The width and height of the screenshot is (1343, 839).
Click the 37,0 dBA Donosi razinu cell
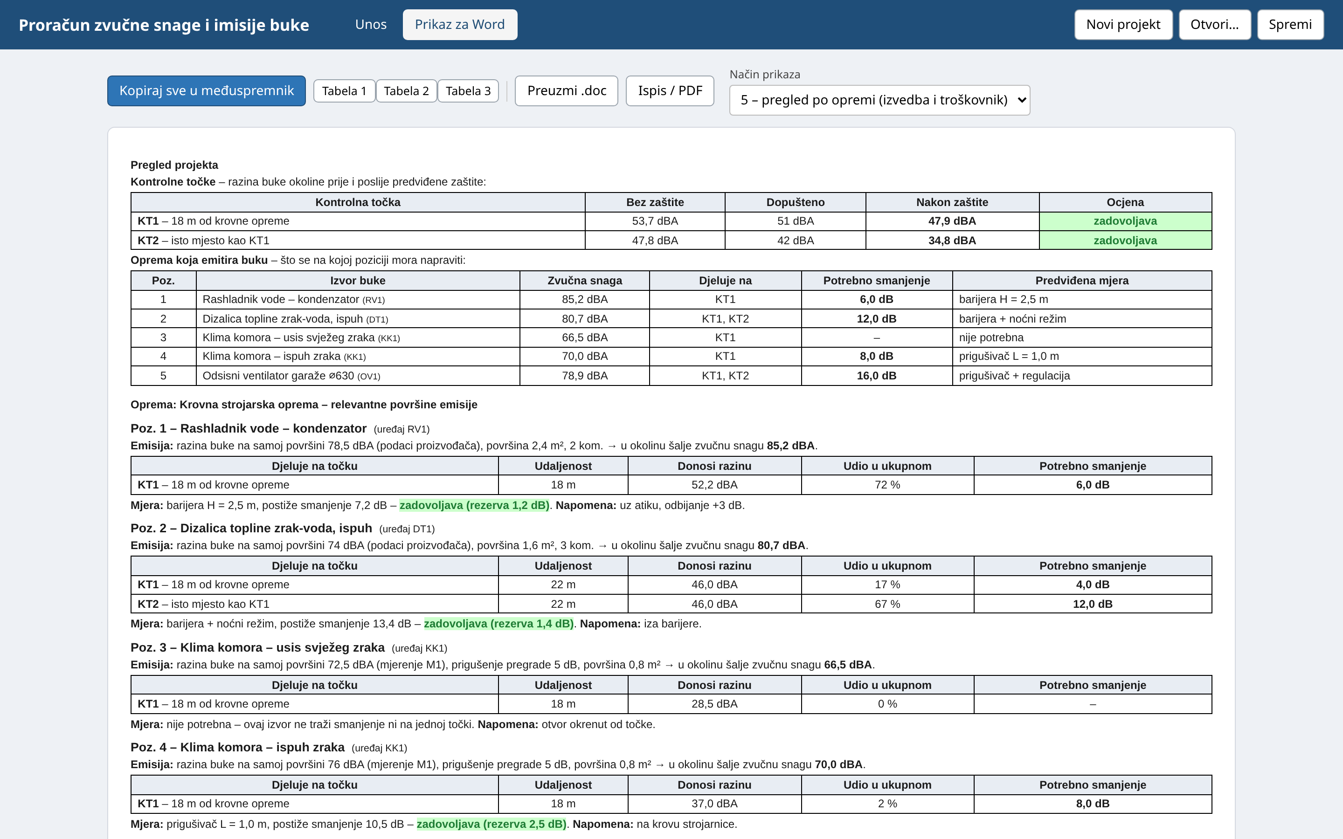pyautogui.click(x=714, y=804)
